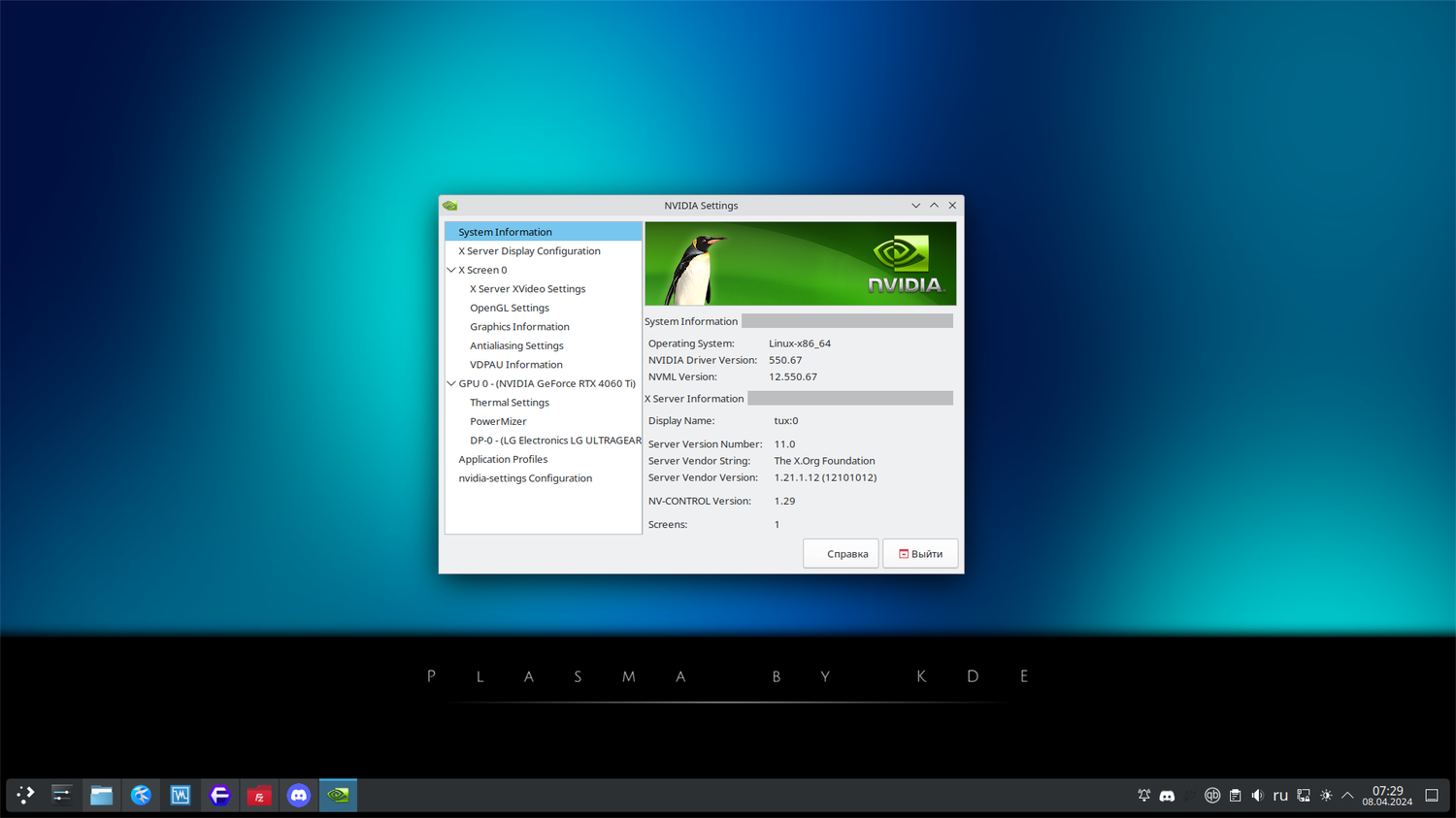Viewport: 1456px width, 818px height.
Task: Minimize the NVIDIA Settings window
Action: coord(915,206)
